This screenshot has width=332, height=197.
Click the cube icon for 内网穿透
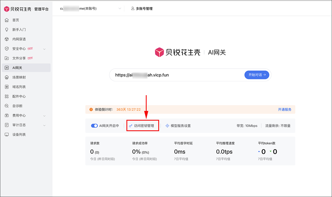pos(7,39)
